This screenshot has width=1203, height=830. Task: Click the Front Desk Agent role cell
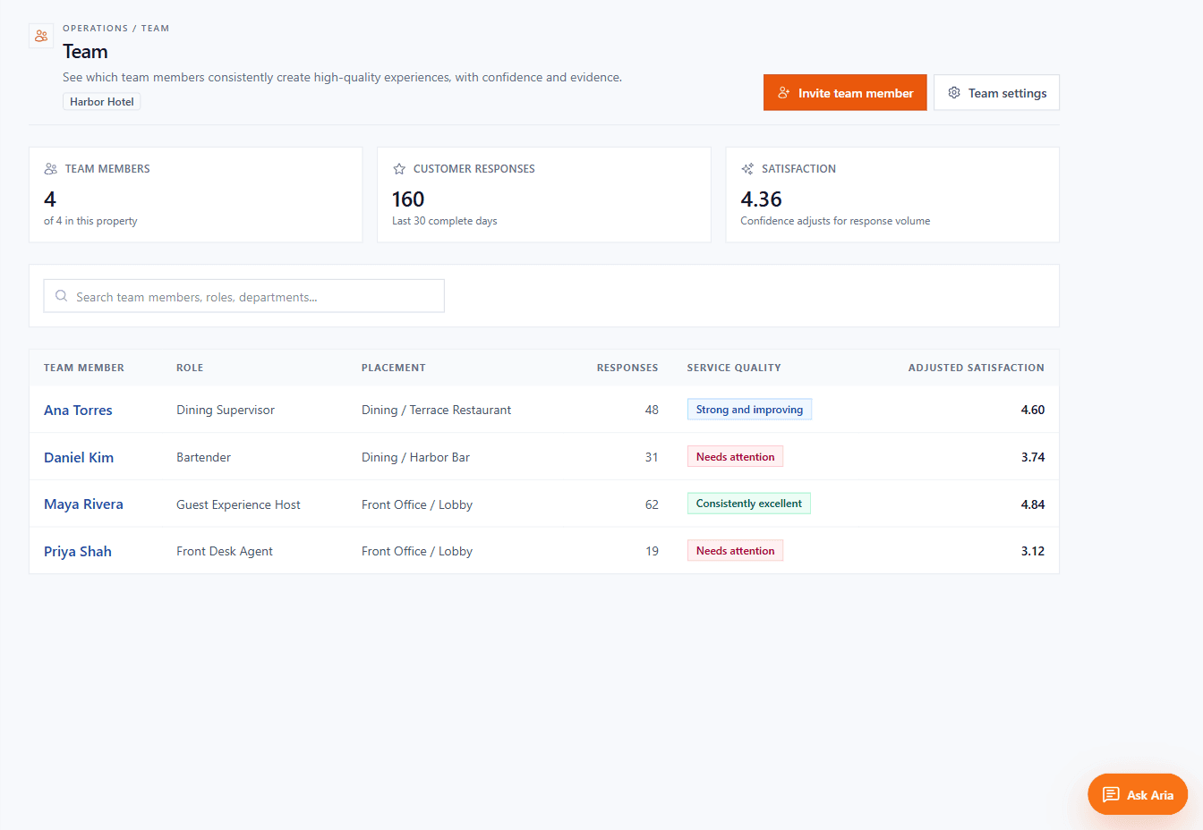tap(225, 551)
